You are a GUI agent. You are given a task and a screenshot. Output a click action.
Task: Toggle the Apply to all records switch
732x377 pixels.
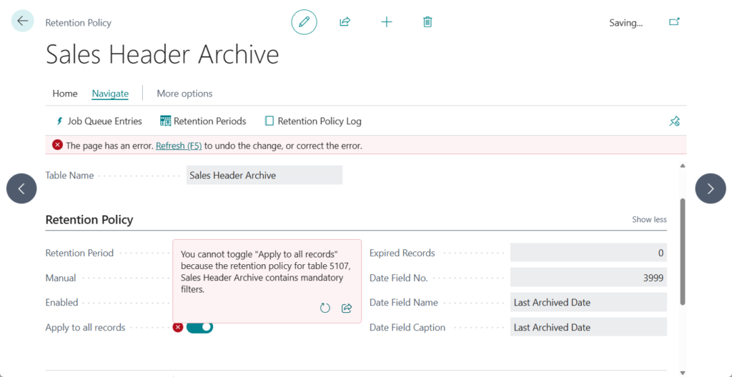(200, 327)
